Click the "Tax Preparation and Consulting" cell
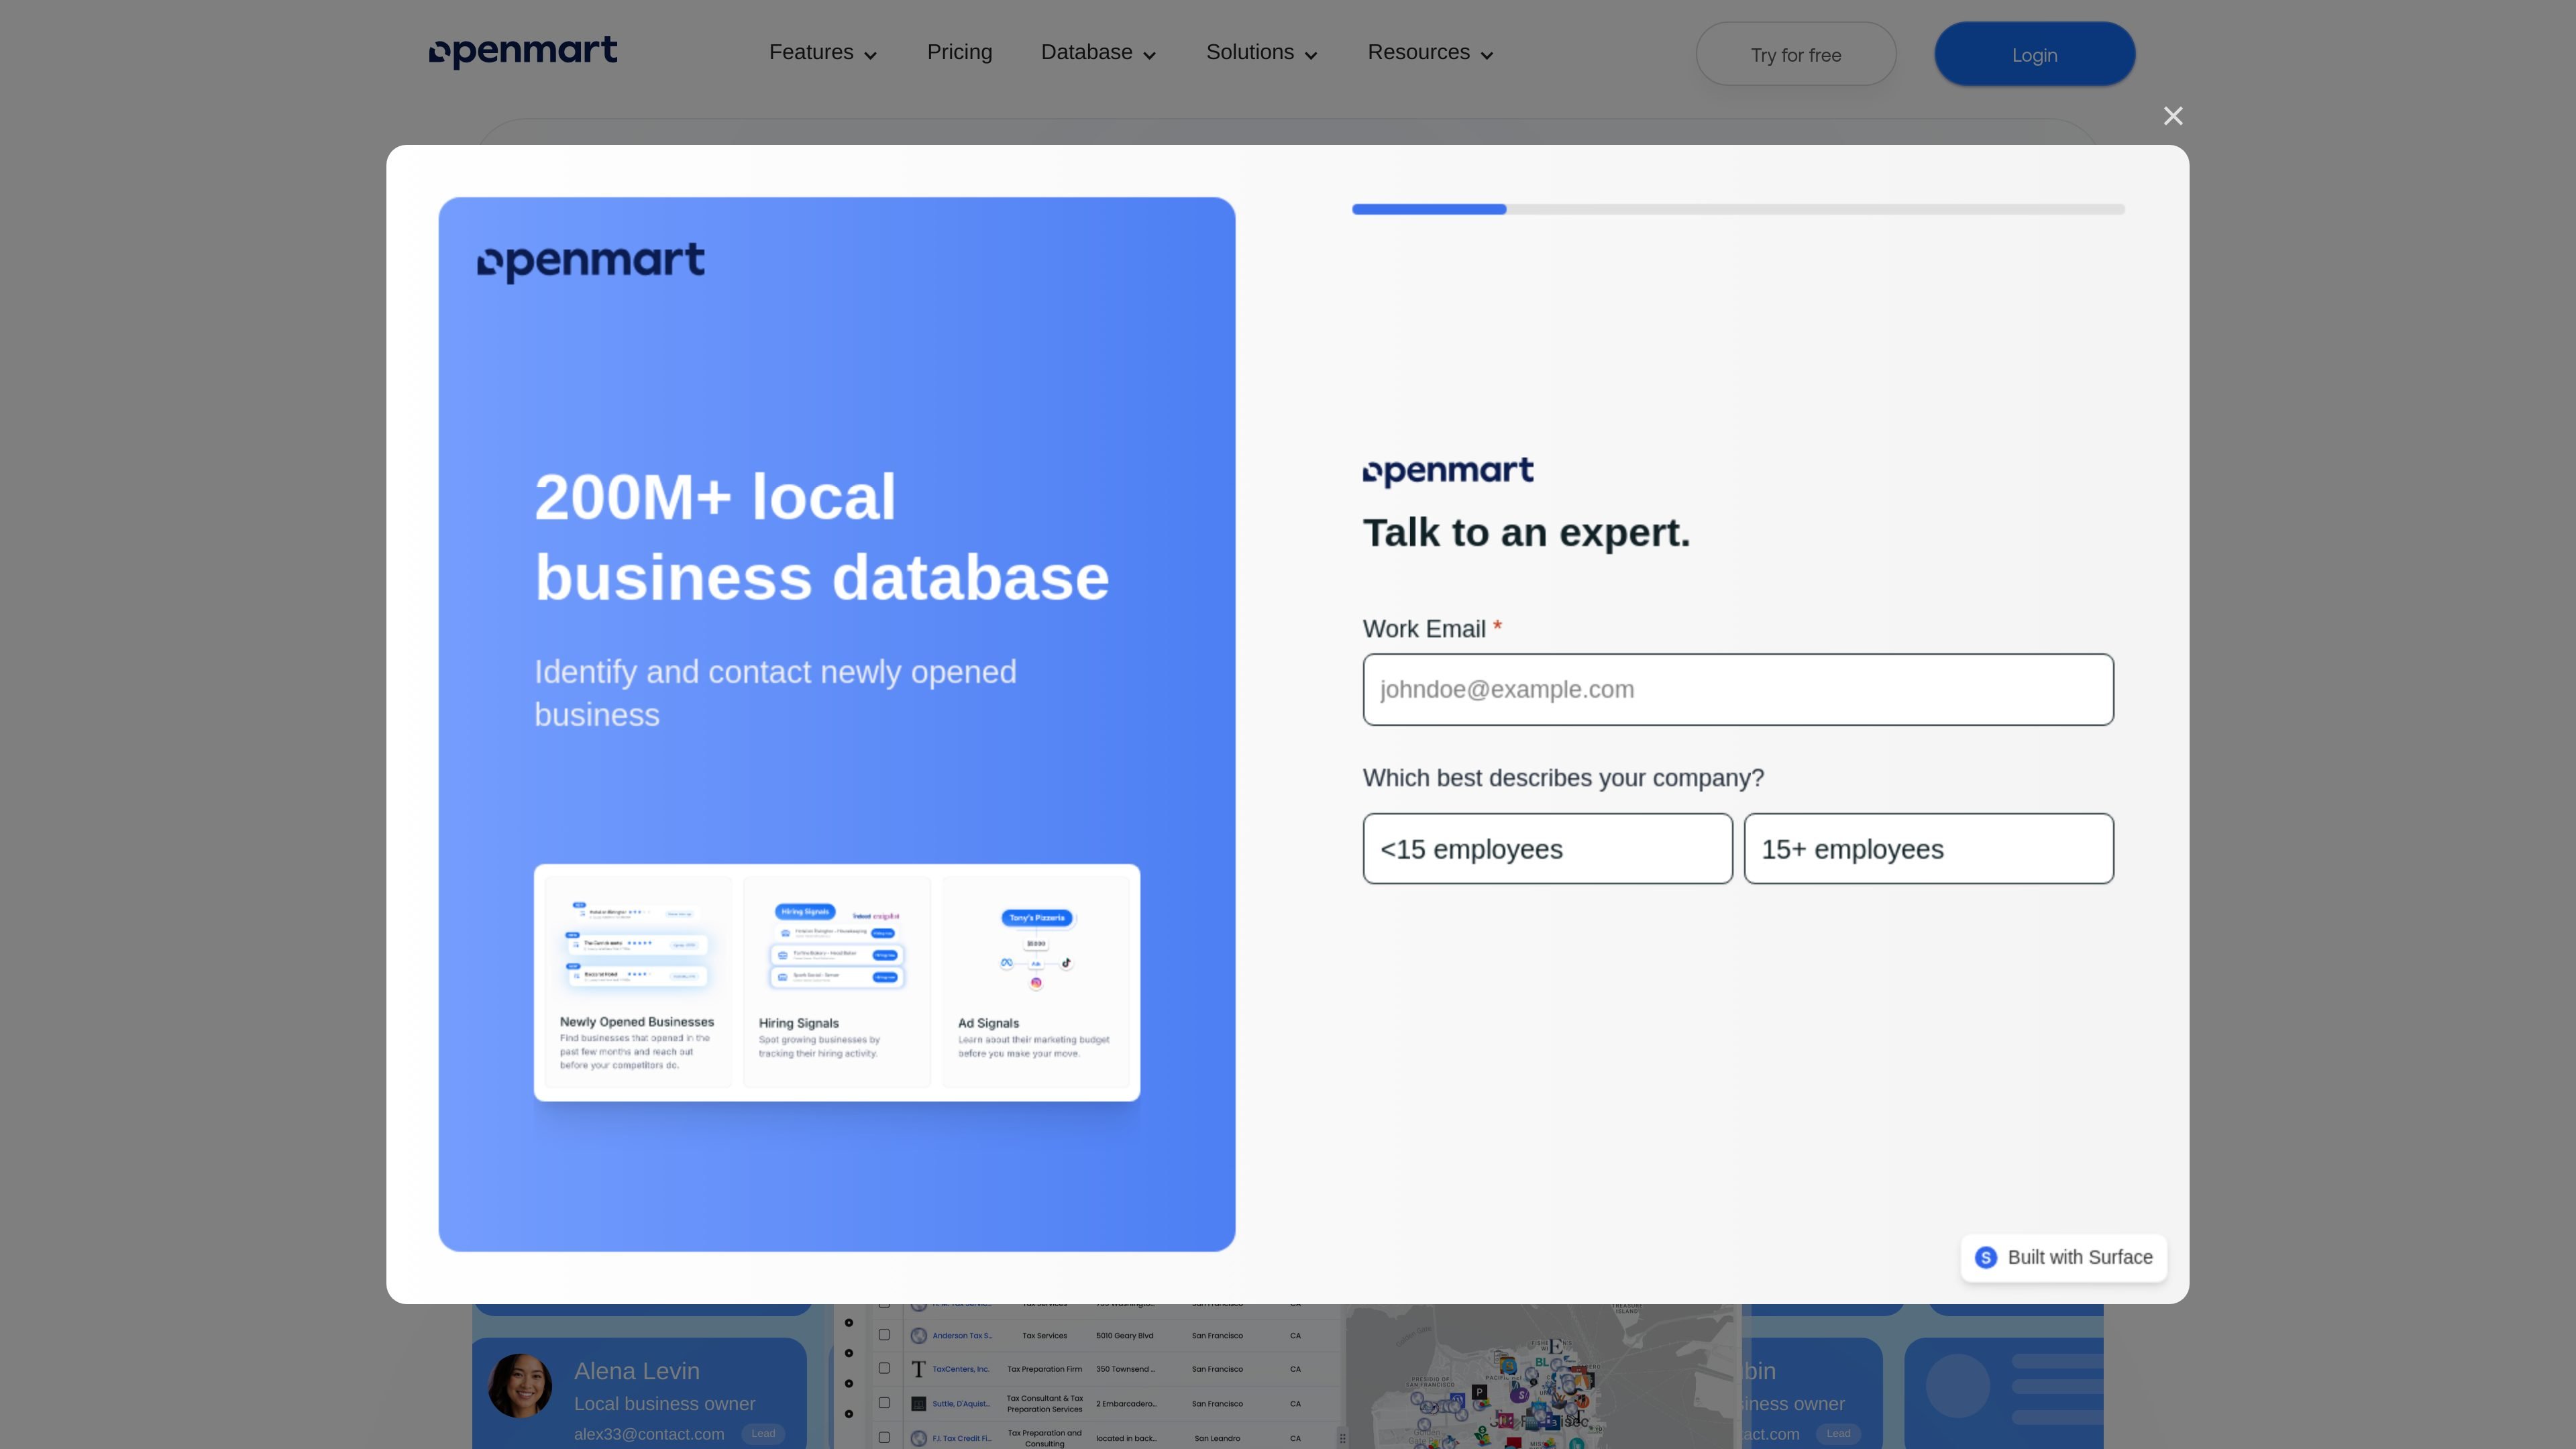The height and width of the screenshot is (1449, 2576). pos(1044,1438)
